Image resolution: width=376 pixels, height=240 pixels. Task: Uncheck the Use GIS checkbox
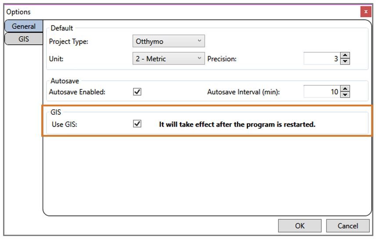click(x=137, y=124)
